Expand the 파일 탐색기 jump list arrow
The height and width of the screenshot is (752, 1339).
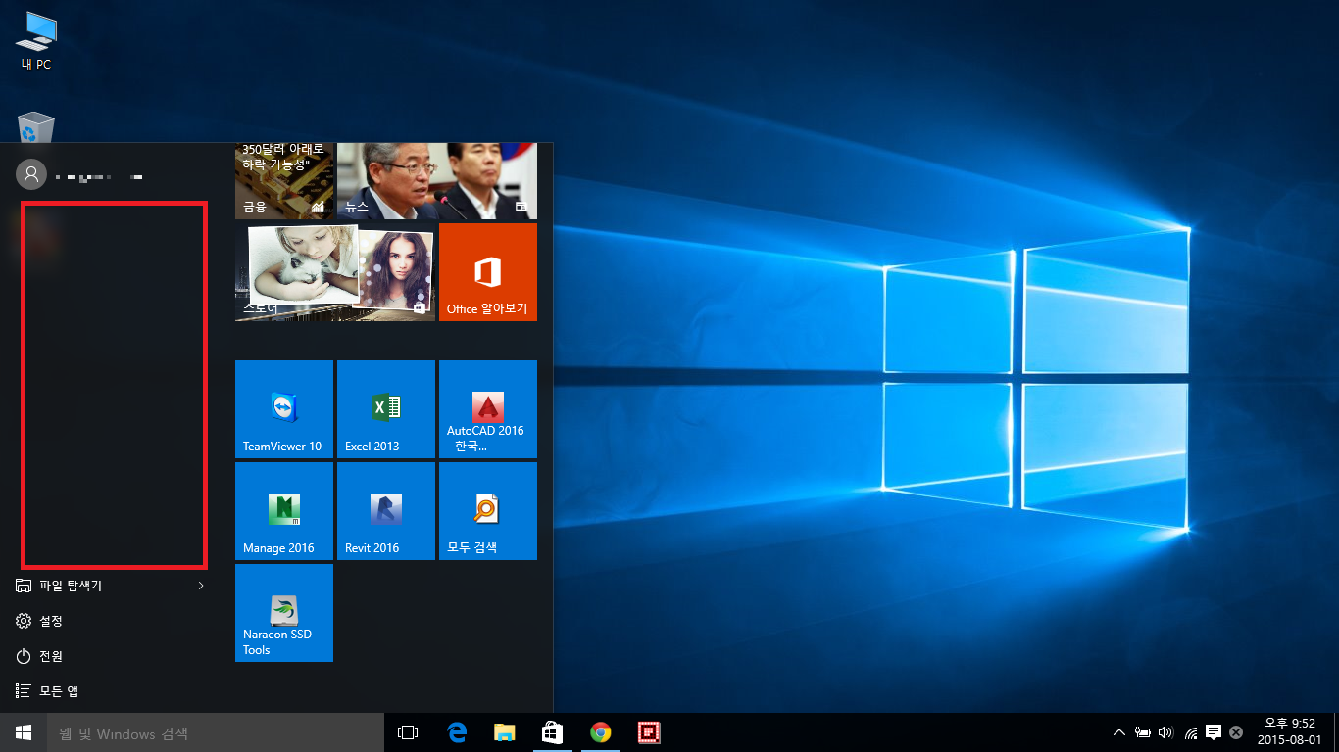[201, 586]
